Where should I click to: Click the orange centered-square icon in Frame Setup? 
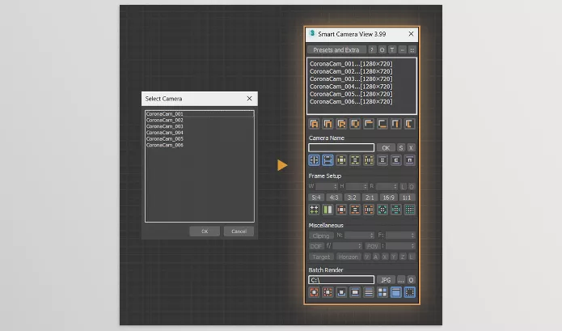[341, 210]
